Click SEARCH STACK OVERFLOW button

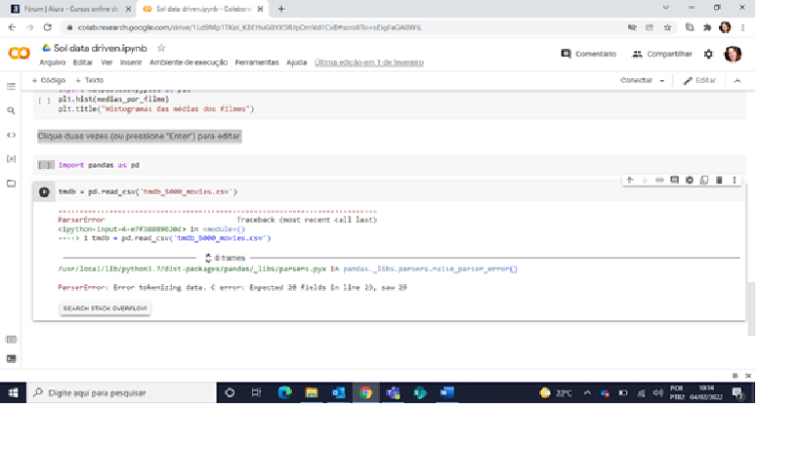(x=105, y=308)
